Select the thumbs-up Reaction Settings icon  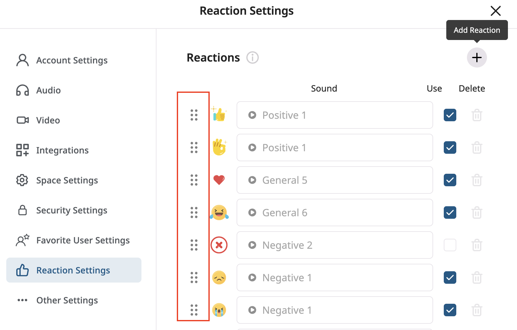click(x=22, y=270)
